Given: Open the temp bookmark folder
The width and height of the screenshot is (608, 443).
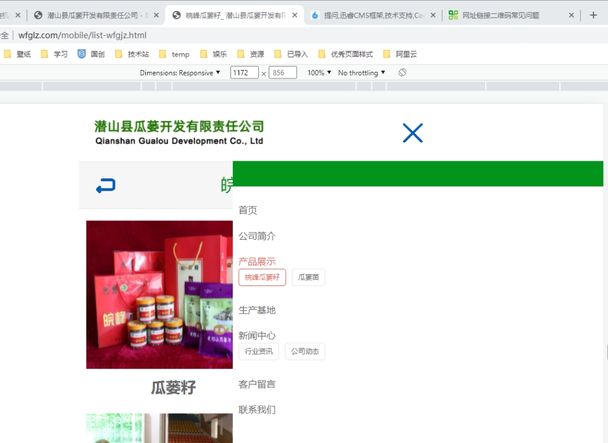Looking at the screenshot, I should (x=174, y=54).
